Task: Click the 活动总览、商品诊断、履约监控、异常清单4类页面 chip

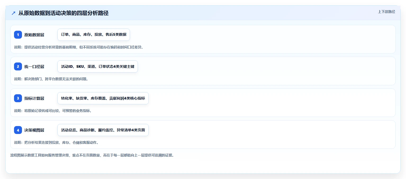Action: click(103, 130)
